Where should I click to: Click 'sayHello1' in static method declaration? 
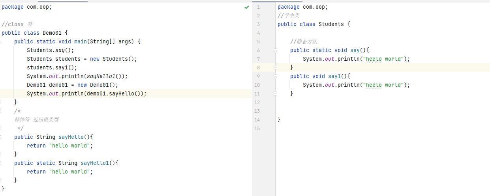pos(95,163)
